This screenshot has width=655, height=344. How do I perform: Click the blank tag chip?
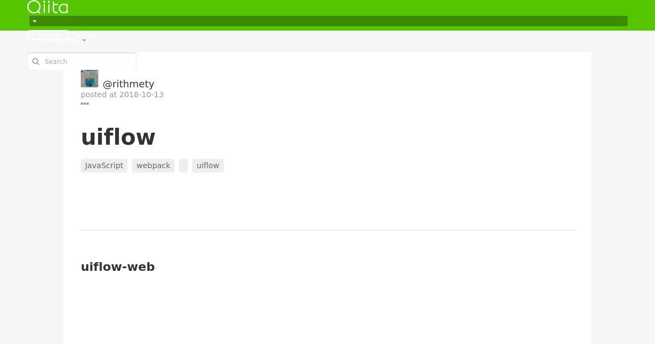pyautogui.click(x=183, y=165)
